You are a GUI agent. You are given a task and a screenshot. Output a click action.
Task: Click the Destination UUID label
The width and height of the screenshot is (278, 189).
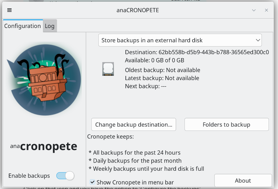[197, 52]
